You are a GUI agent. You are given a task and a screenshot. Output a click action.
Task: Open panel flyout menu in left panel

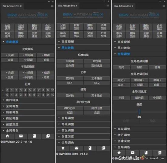[52, 6]
